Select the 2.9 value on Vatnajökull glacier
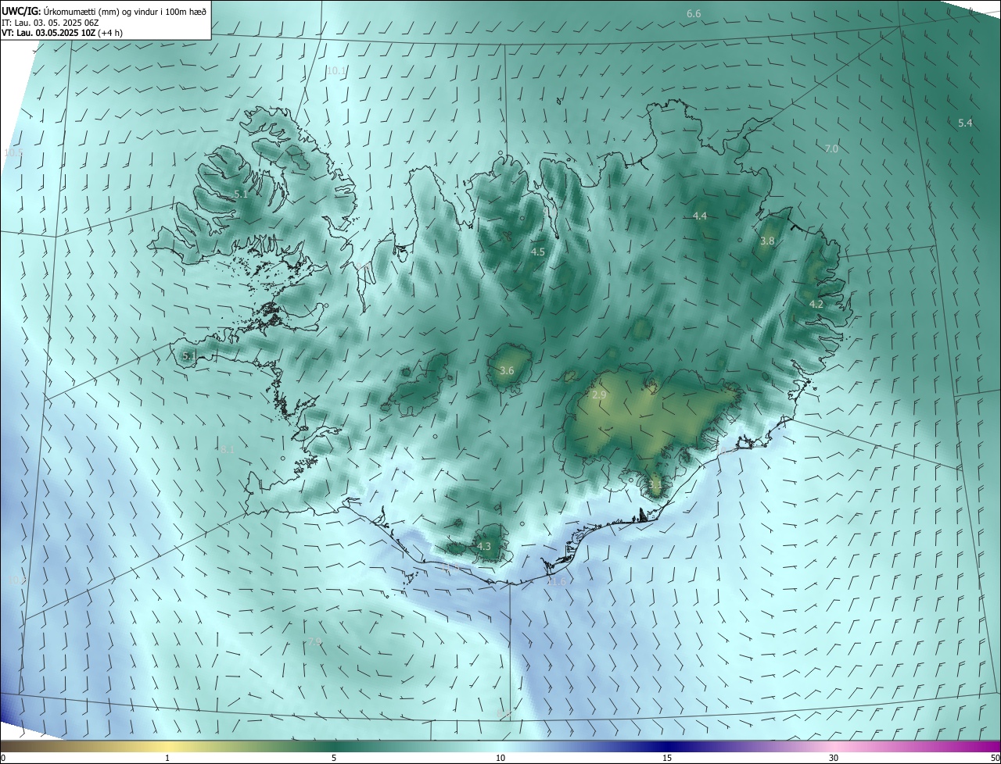The height and width of the screenshot is (764, 1001). pos(599,395)
